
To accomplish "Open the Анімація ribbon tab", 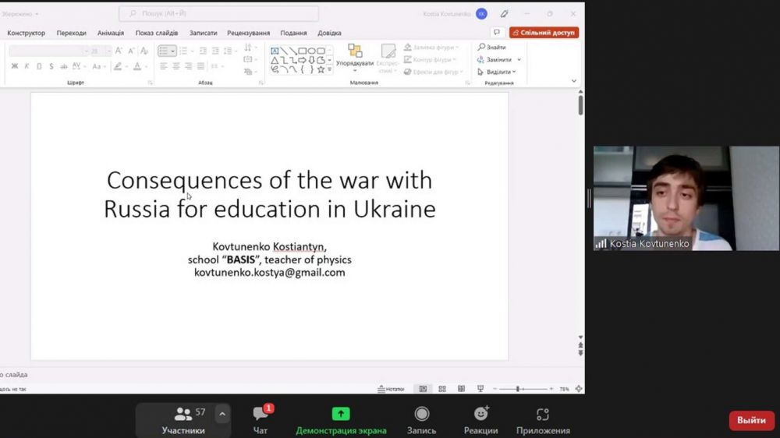I will click(110, 33).
